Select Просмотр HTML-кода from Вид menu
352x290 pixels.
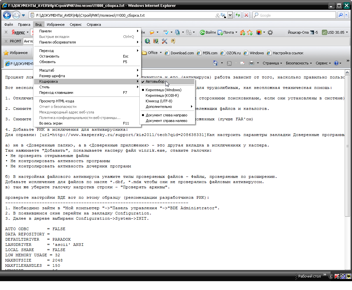57,101
